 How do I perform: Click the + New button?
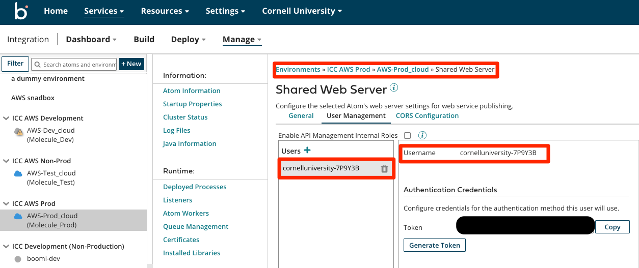131,64
